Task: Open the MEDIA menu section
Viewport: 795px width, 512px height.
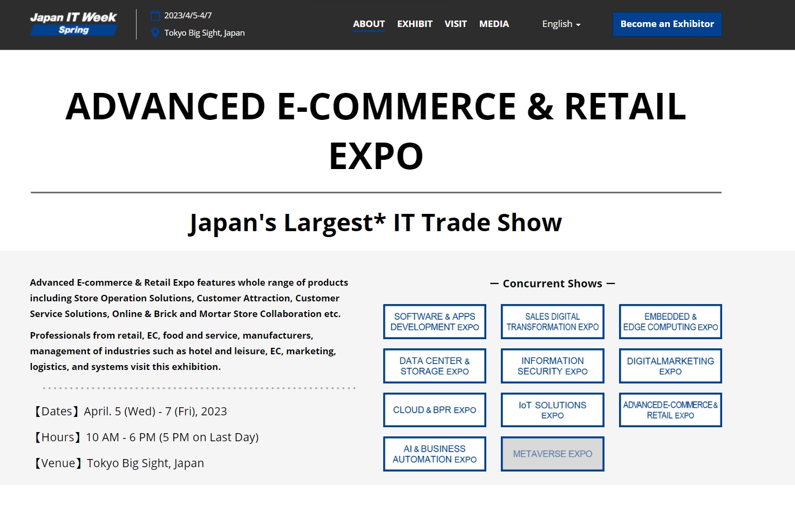Action: click(494, 24)
